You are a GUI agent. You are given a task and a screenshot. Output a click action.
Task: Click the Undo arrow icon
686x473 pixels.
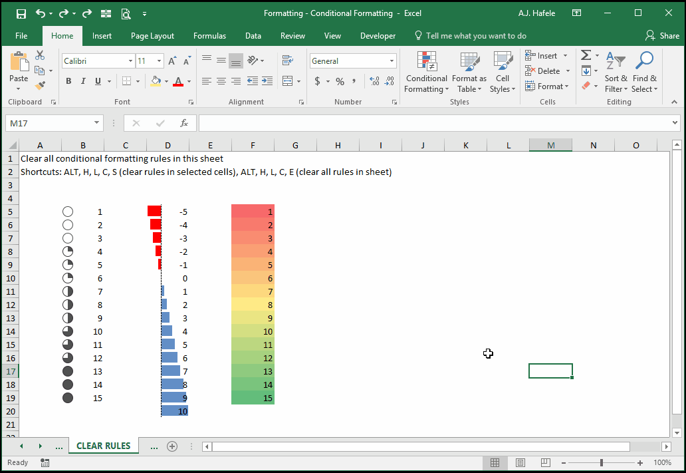(41, 13)
